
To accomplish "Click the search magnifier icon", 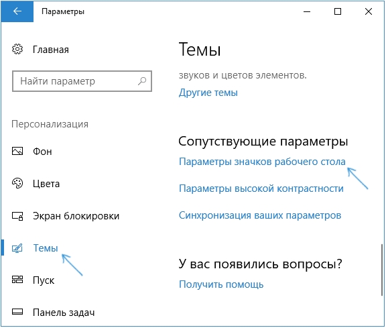I will (x=142, y=81).
